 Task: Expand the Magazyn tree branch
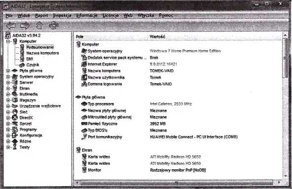[x=8, y=100]
